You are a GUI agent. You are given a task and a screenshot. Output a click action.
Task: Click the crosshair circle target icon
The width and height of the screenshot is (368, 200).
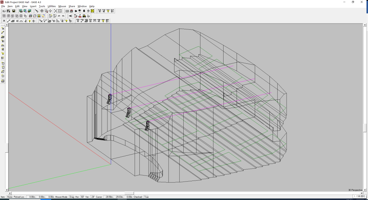pyautogui.click(x=42, y=11)
